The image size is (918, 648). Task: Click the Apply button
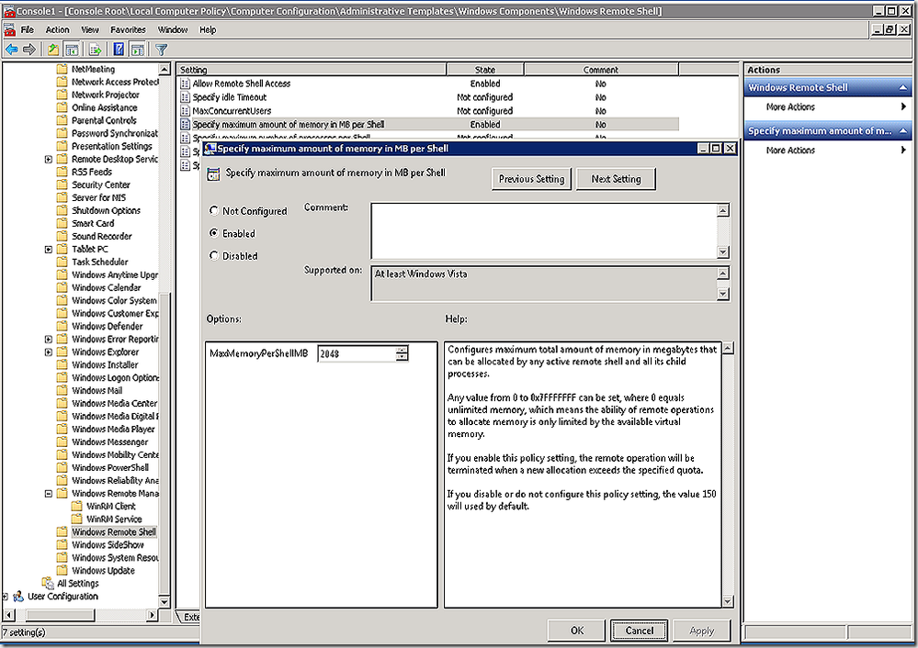pos(701,630)
